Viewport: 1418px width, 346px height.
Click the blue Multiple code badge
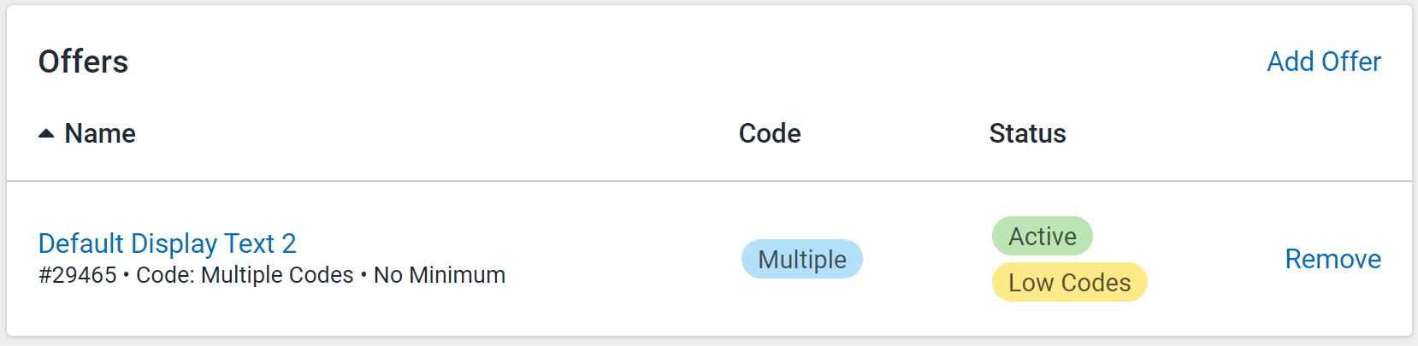point(802,259)
